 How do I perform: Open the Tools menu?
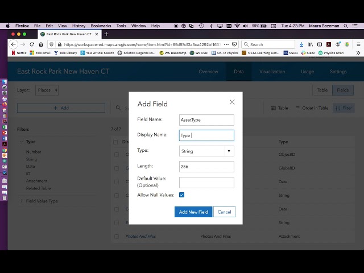(121, 26)
